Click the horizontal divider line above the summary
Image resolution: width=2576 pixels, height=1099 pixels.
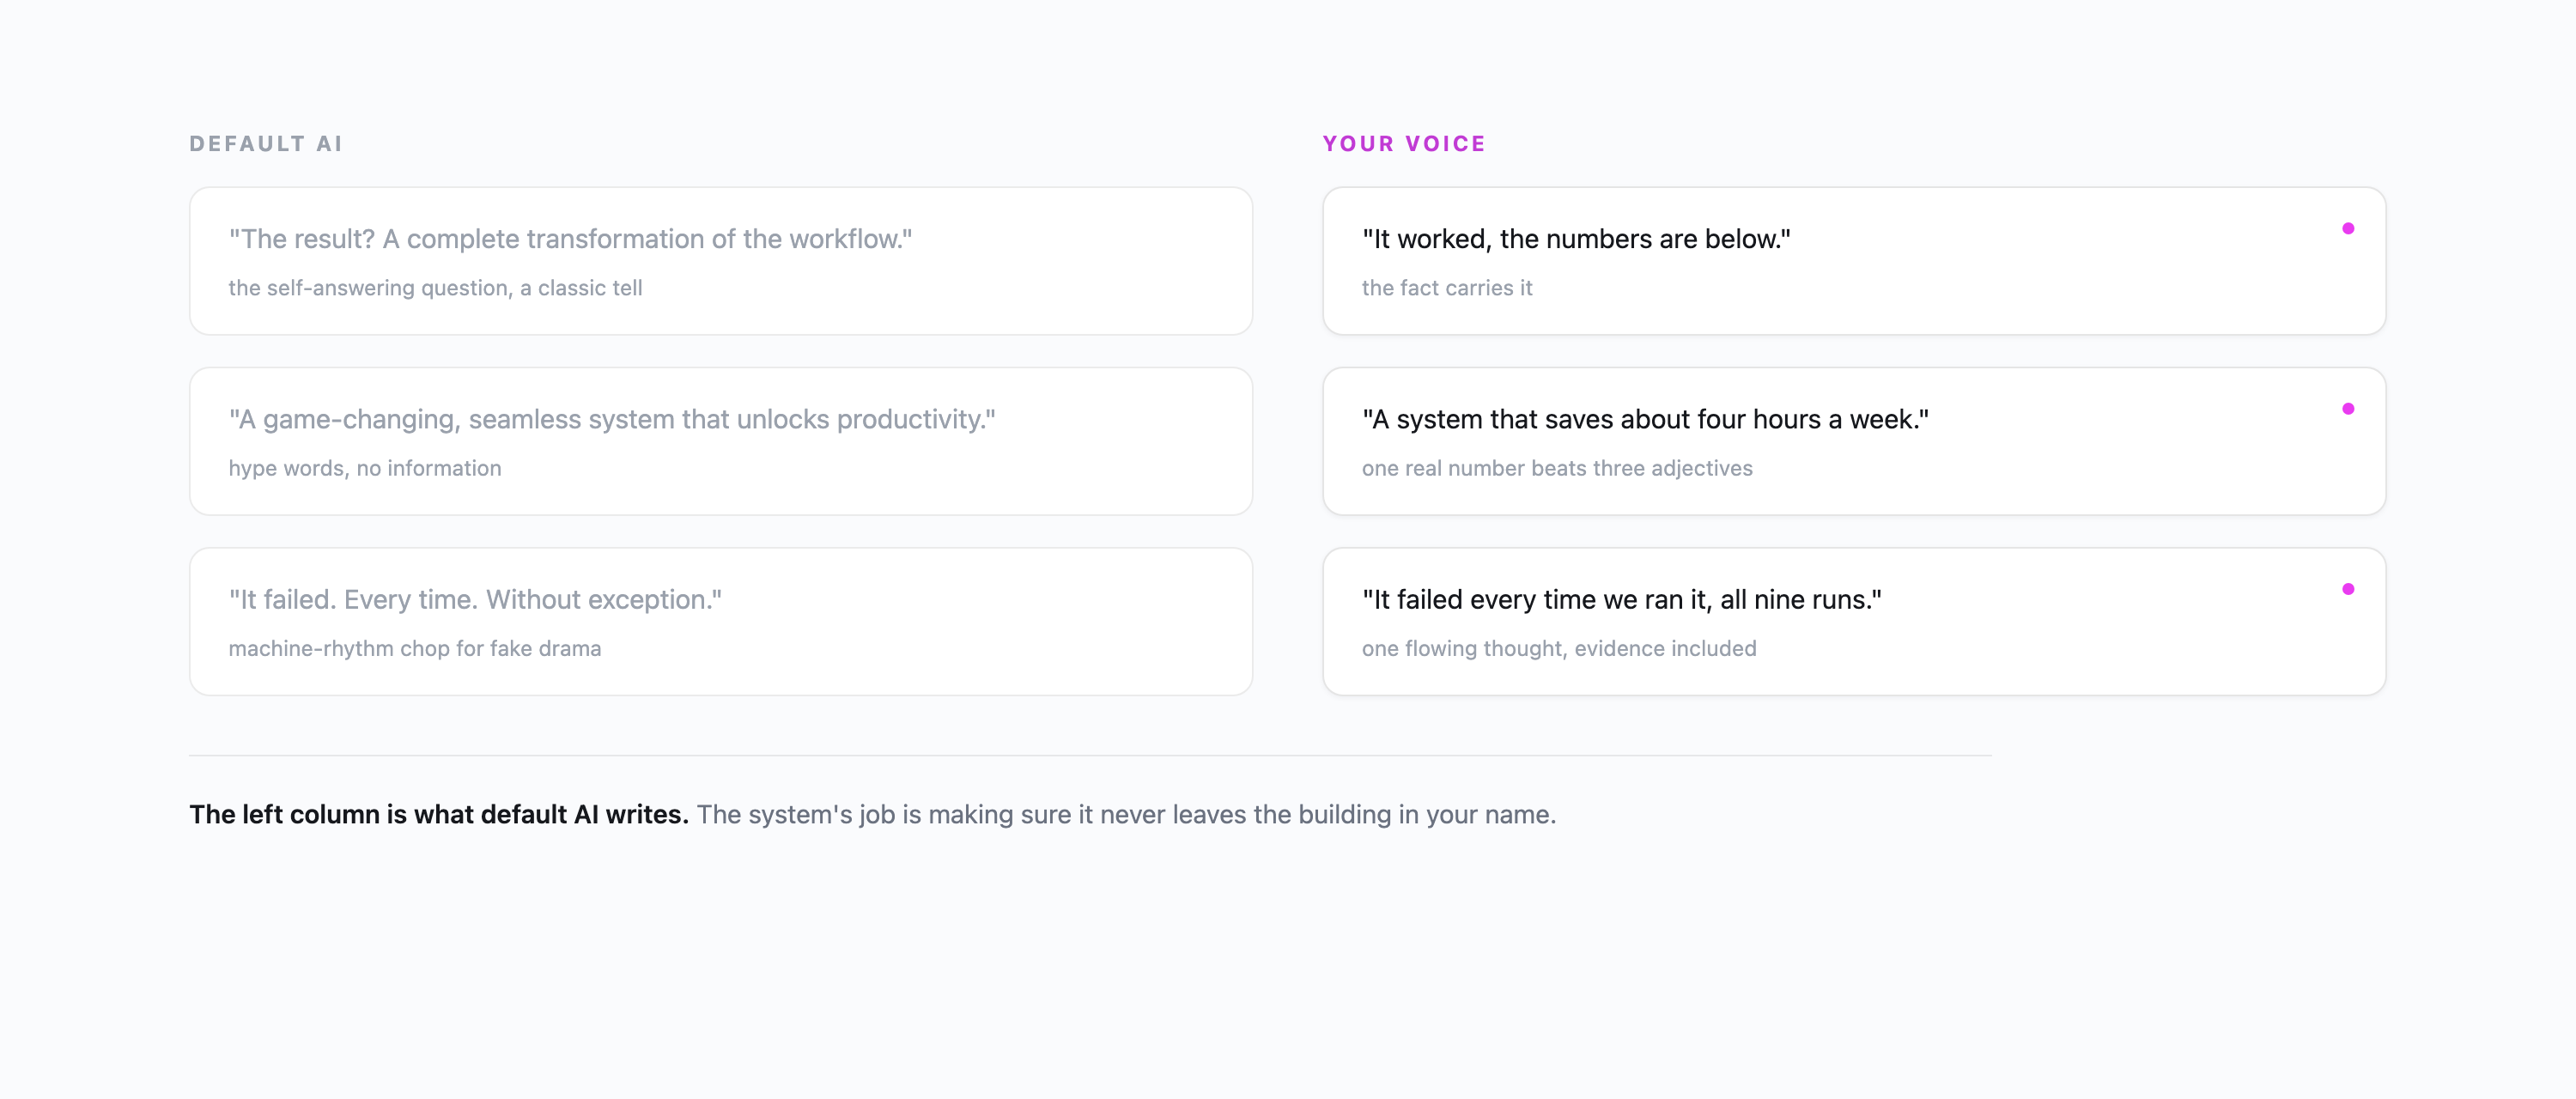(1090, 755)
